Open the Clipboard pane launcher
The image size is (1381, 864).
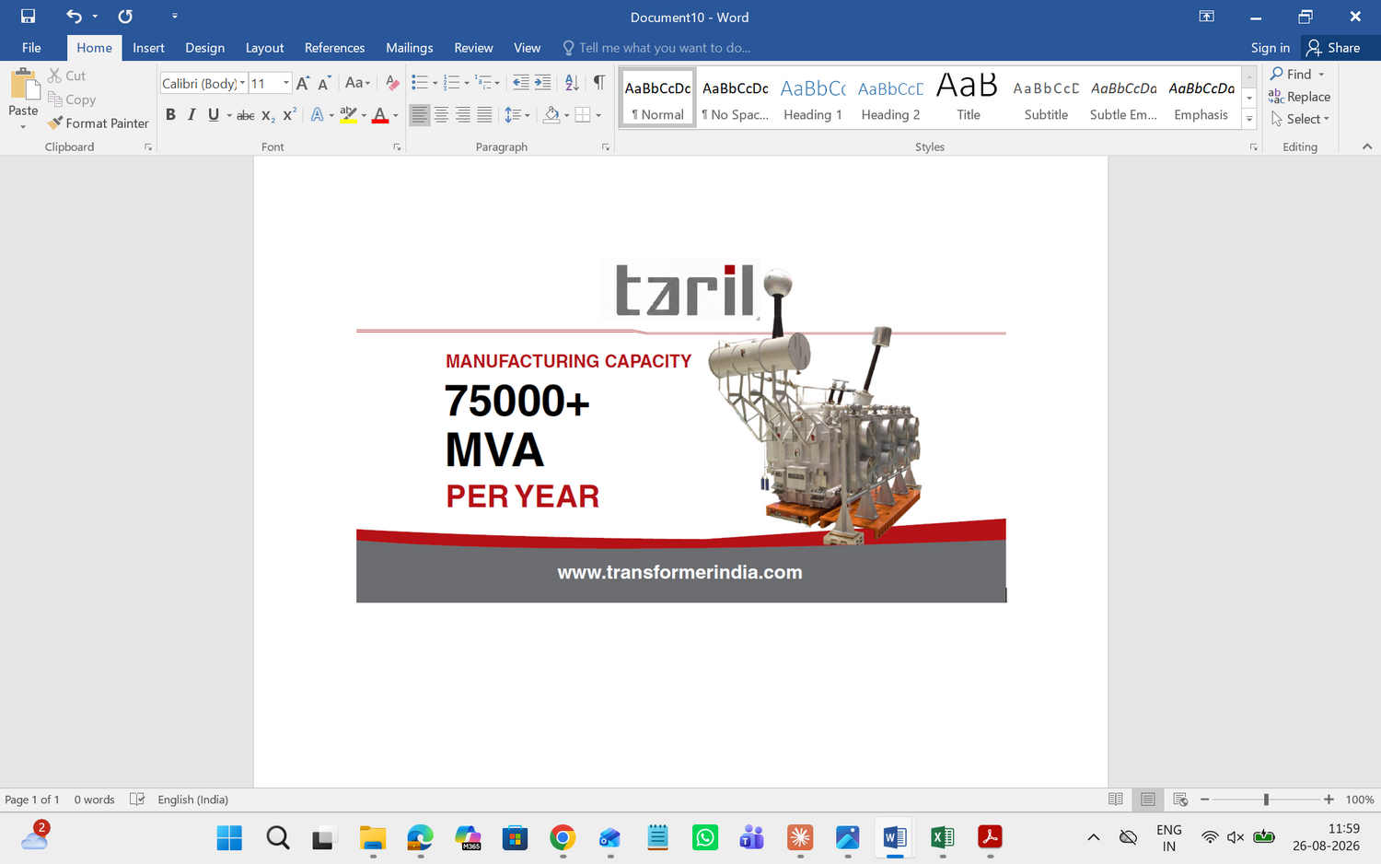coord(148,147)
